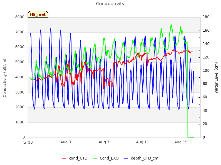Click the 8000 conductivity tick label
Image resolution: width=221 pixels, height=165 pixels.
(x=20, y=17)
